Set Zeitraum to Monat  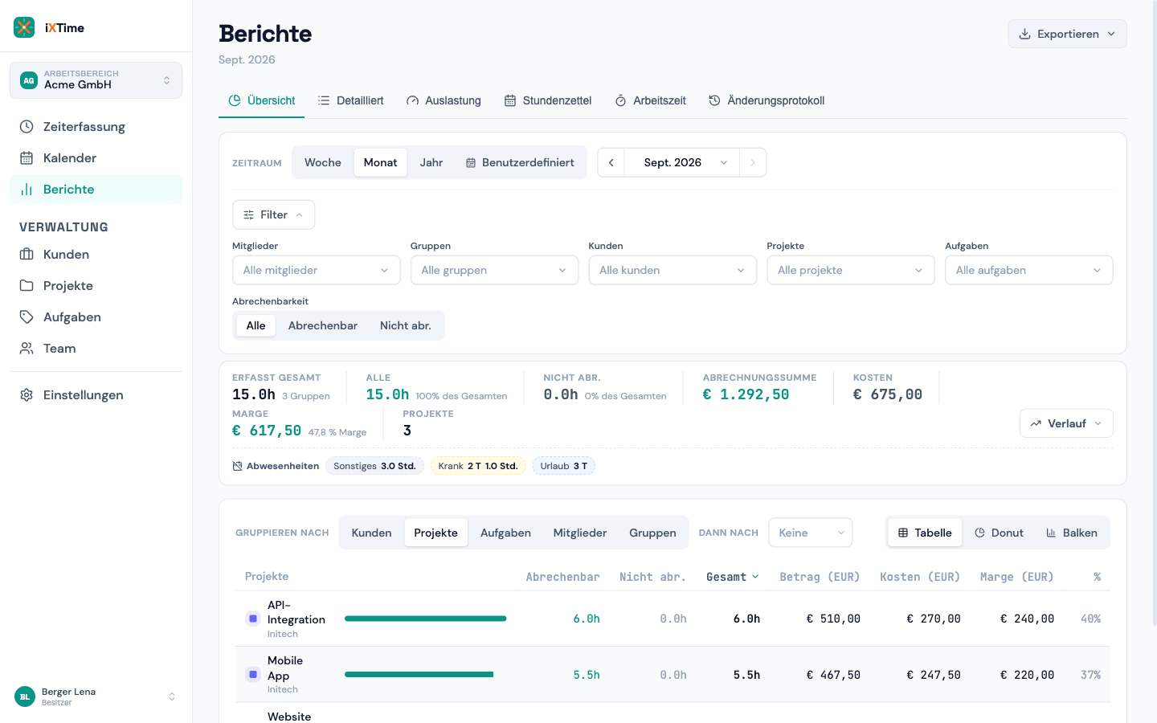(380, 162)
